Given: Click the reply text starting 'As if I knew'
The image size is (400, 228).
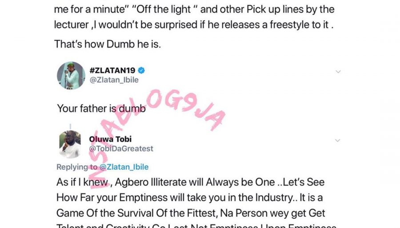Looking at the screenshot, I should (x=190, y=182).
